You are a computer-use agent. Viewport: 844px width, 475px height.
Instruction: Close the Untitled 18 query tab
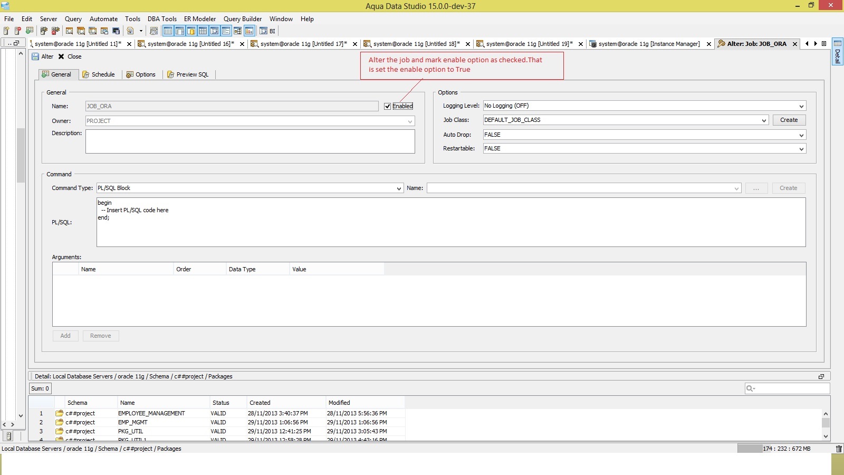click(x=468, y=44)
